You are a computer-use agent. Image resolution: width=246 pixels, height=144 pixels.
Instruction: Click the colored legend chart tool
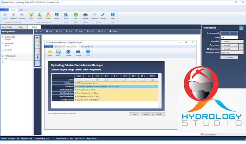click(x=37, y=39)
